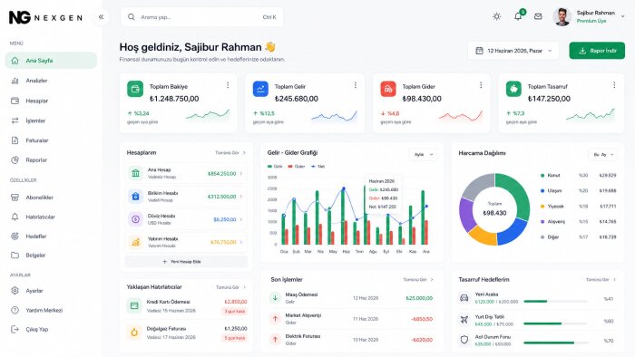The image size is (635, 357).
Task: Open the 'Aylık' dropdown on Gelir-Gider chart
Action: [x=423, y=154]
